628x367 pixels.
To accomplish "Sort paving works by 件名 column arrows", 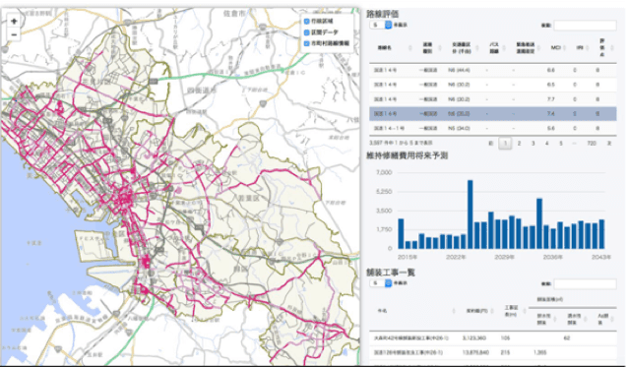I will (x=454, y=311).
